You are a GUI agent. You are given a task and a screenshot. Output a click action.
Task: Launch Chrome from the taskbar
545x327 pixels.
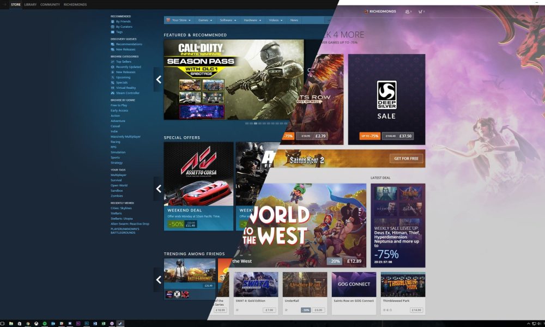point(28,324)
